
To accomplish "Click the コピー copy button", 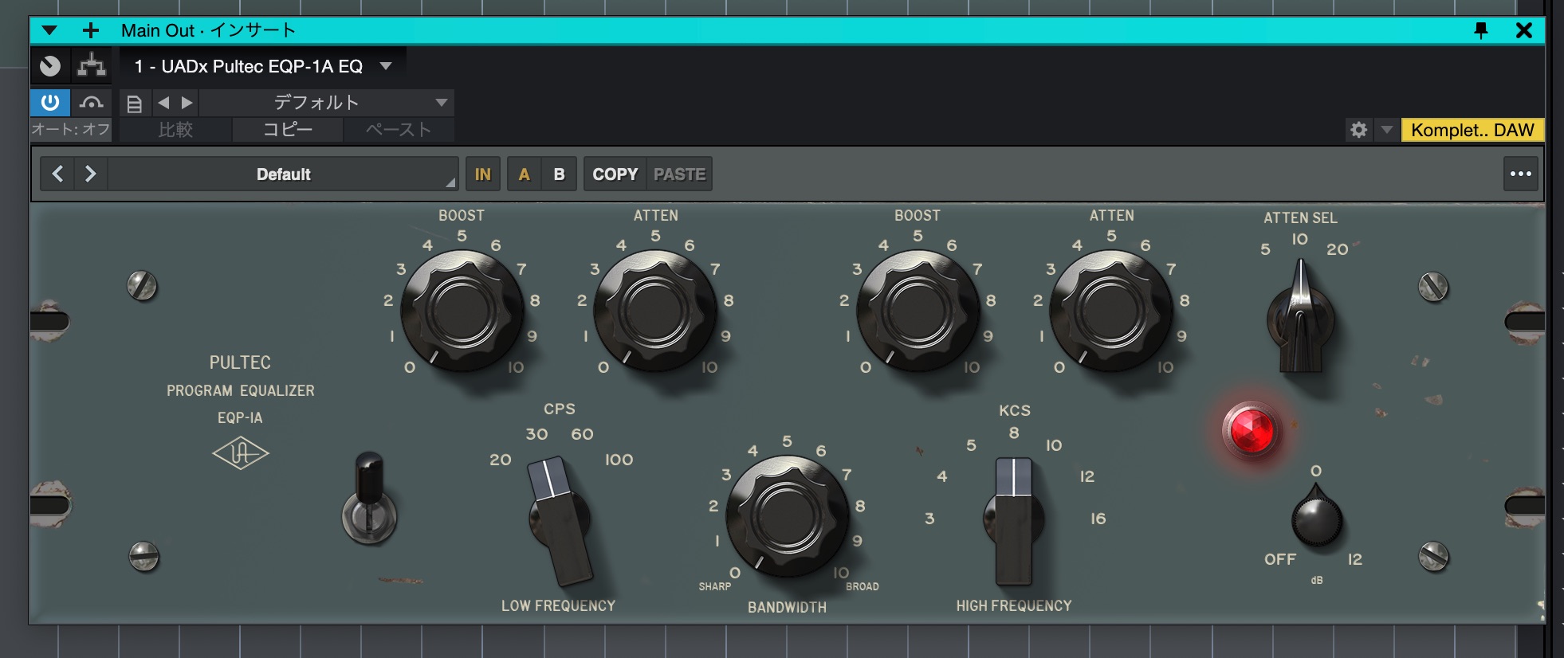I will point(288,130).
